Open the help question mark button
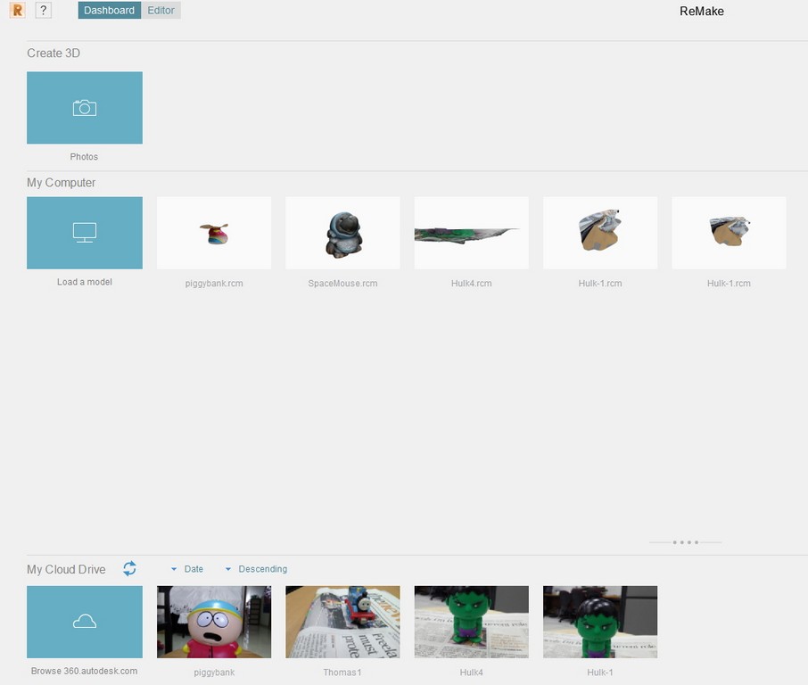The image size is (808, 685). (44, 10)
